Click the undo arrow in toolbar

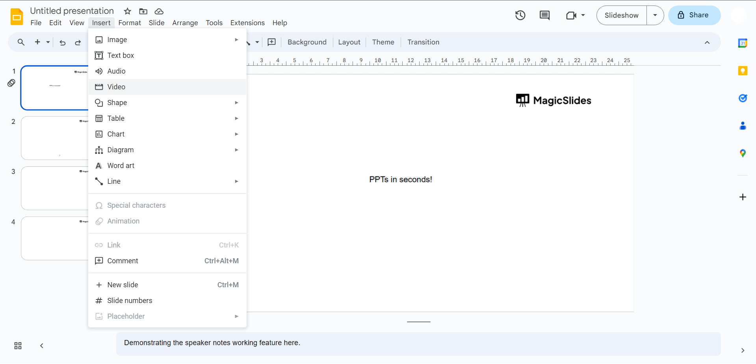coord(62,42)
